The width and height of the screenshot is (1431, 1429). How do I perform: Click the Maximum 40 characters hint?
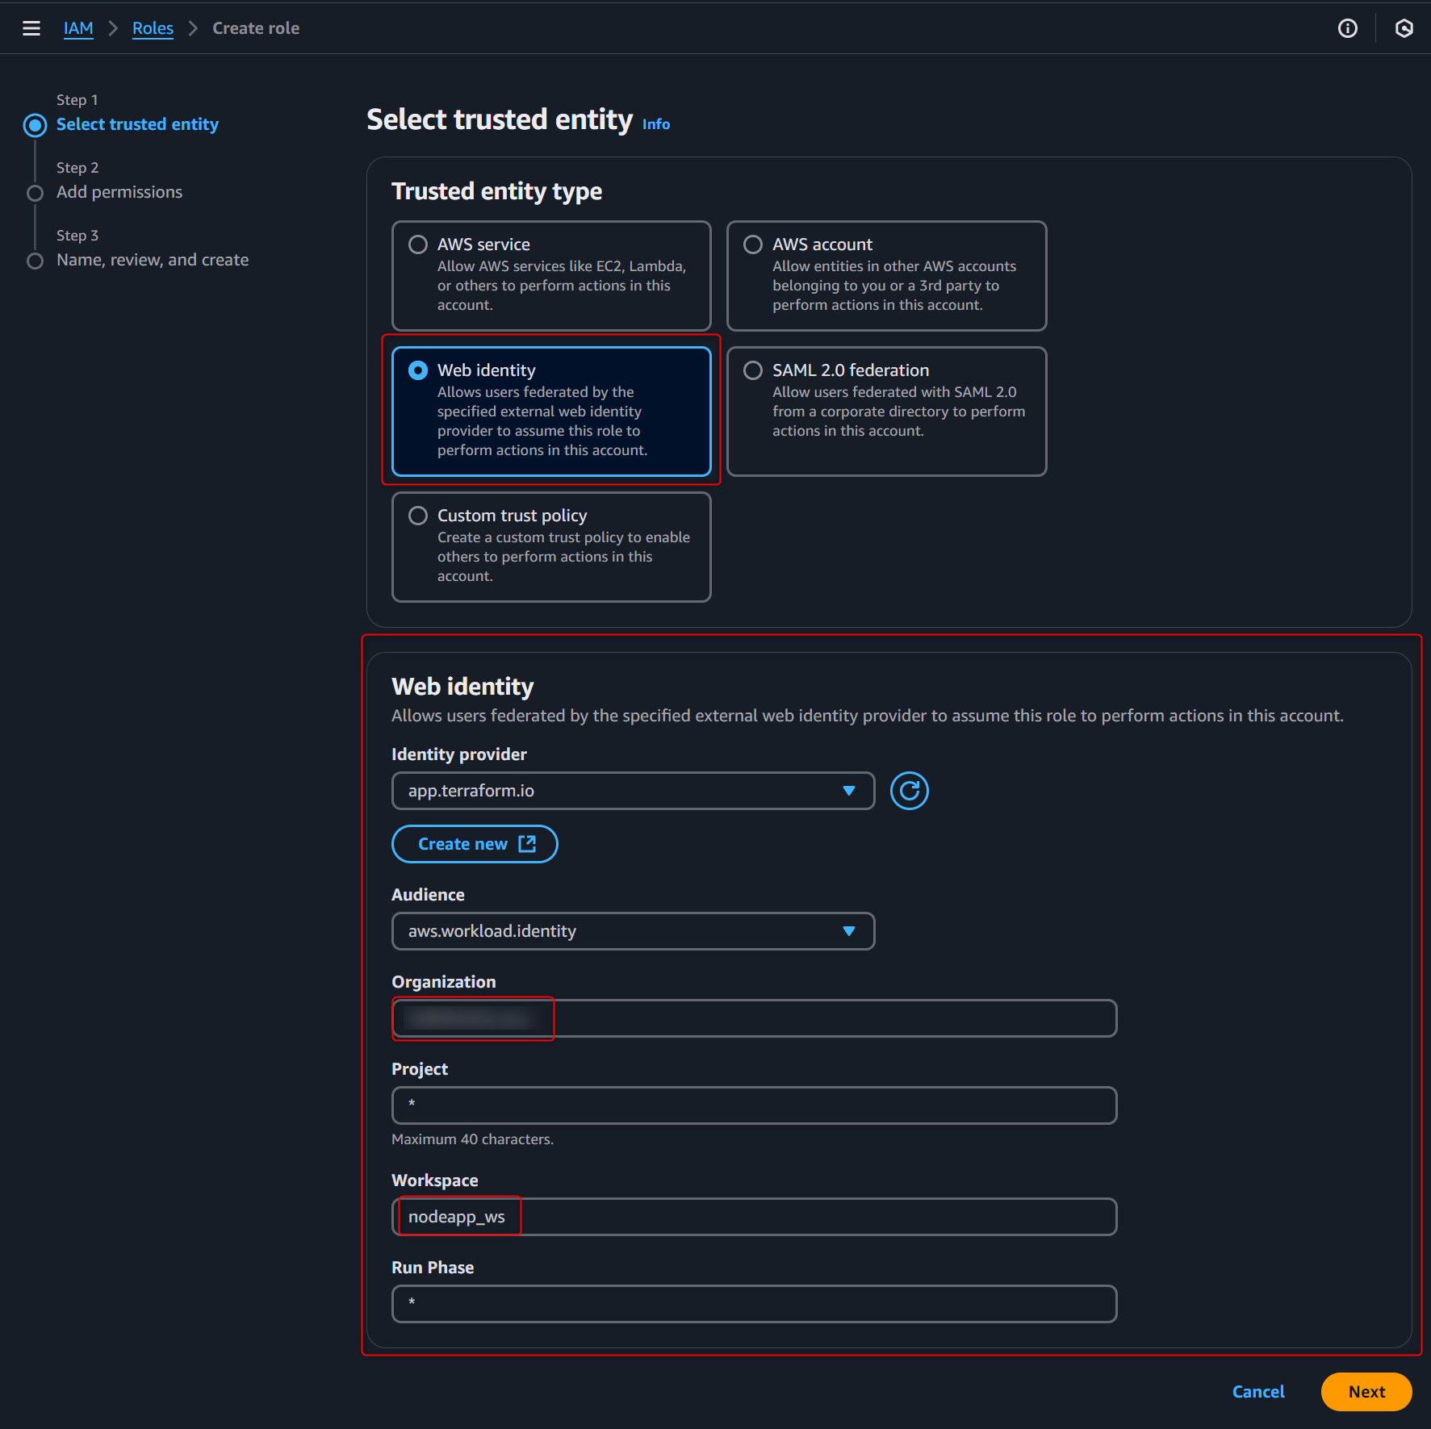tap(472, 1139)
